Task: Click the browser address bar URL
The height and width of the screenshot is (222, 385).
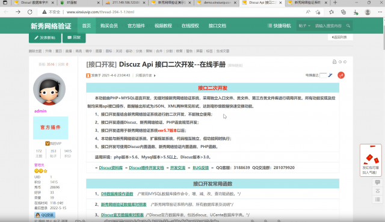Action: pyautogui.click(x=100, y=12)
